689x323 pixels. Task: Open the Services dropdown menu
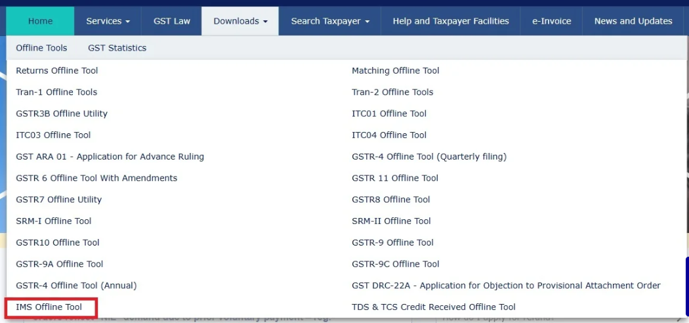108,21
